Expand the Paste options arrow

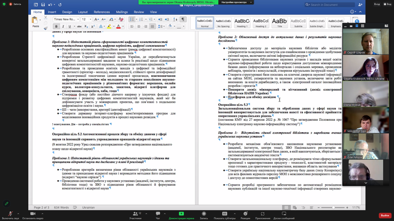pyautogui.click(x=40, y=20)
